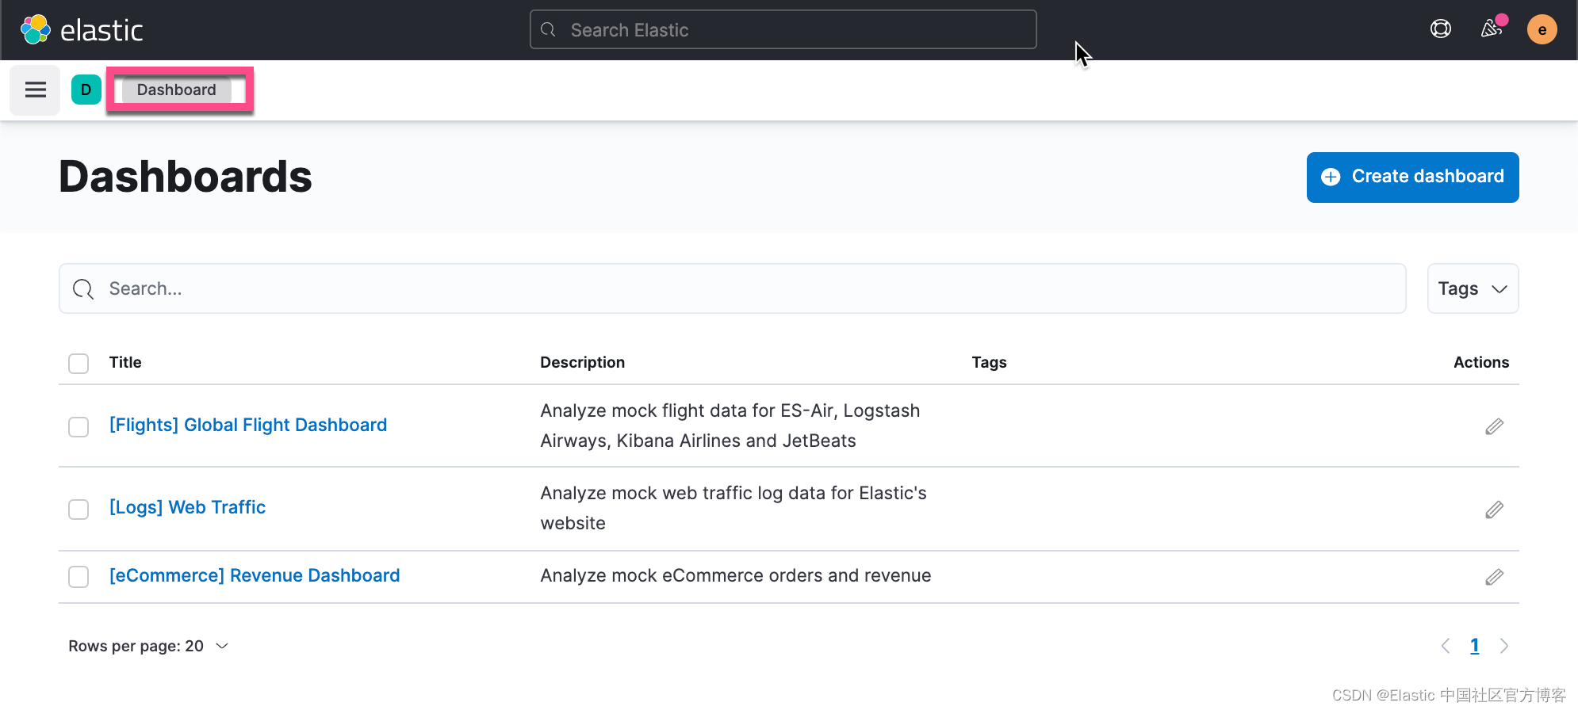Open the Rows per page dropdown
The height and width of the screenshot is (710, 1578).
click(148, 647)
